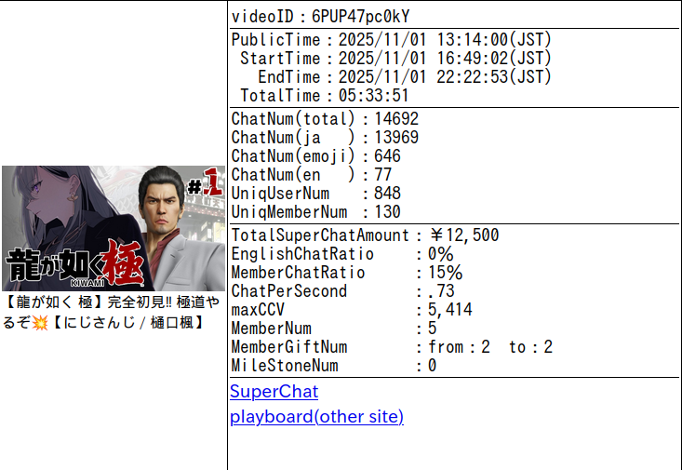The width and height of the screenshot is (682, 470).
Task: Click the EnglishChatRatio value 0%
Action: 441,254
